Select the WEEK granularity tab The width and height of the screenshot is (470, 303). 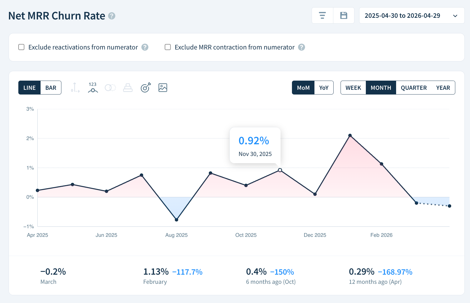[353, 88]
